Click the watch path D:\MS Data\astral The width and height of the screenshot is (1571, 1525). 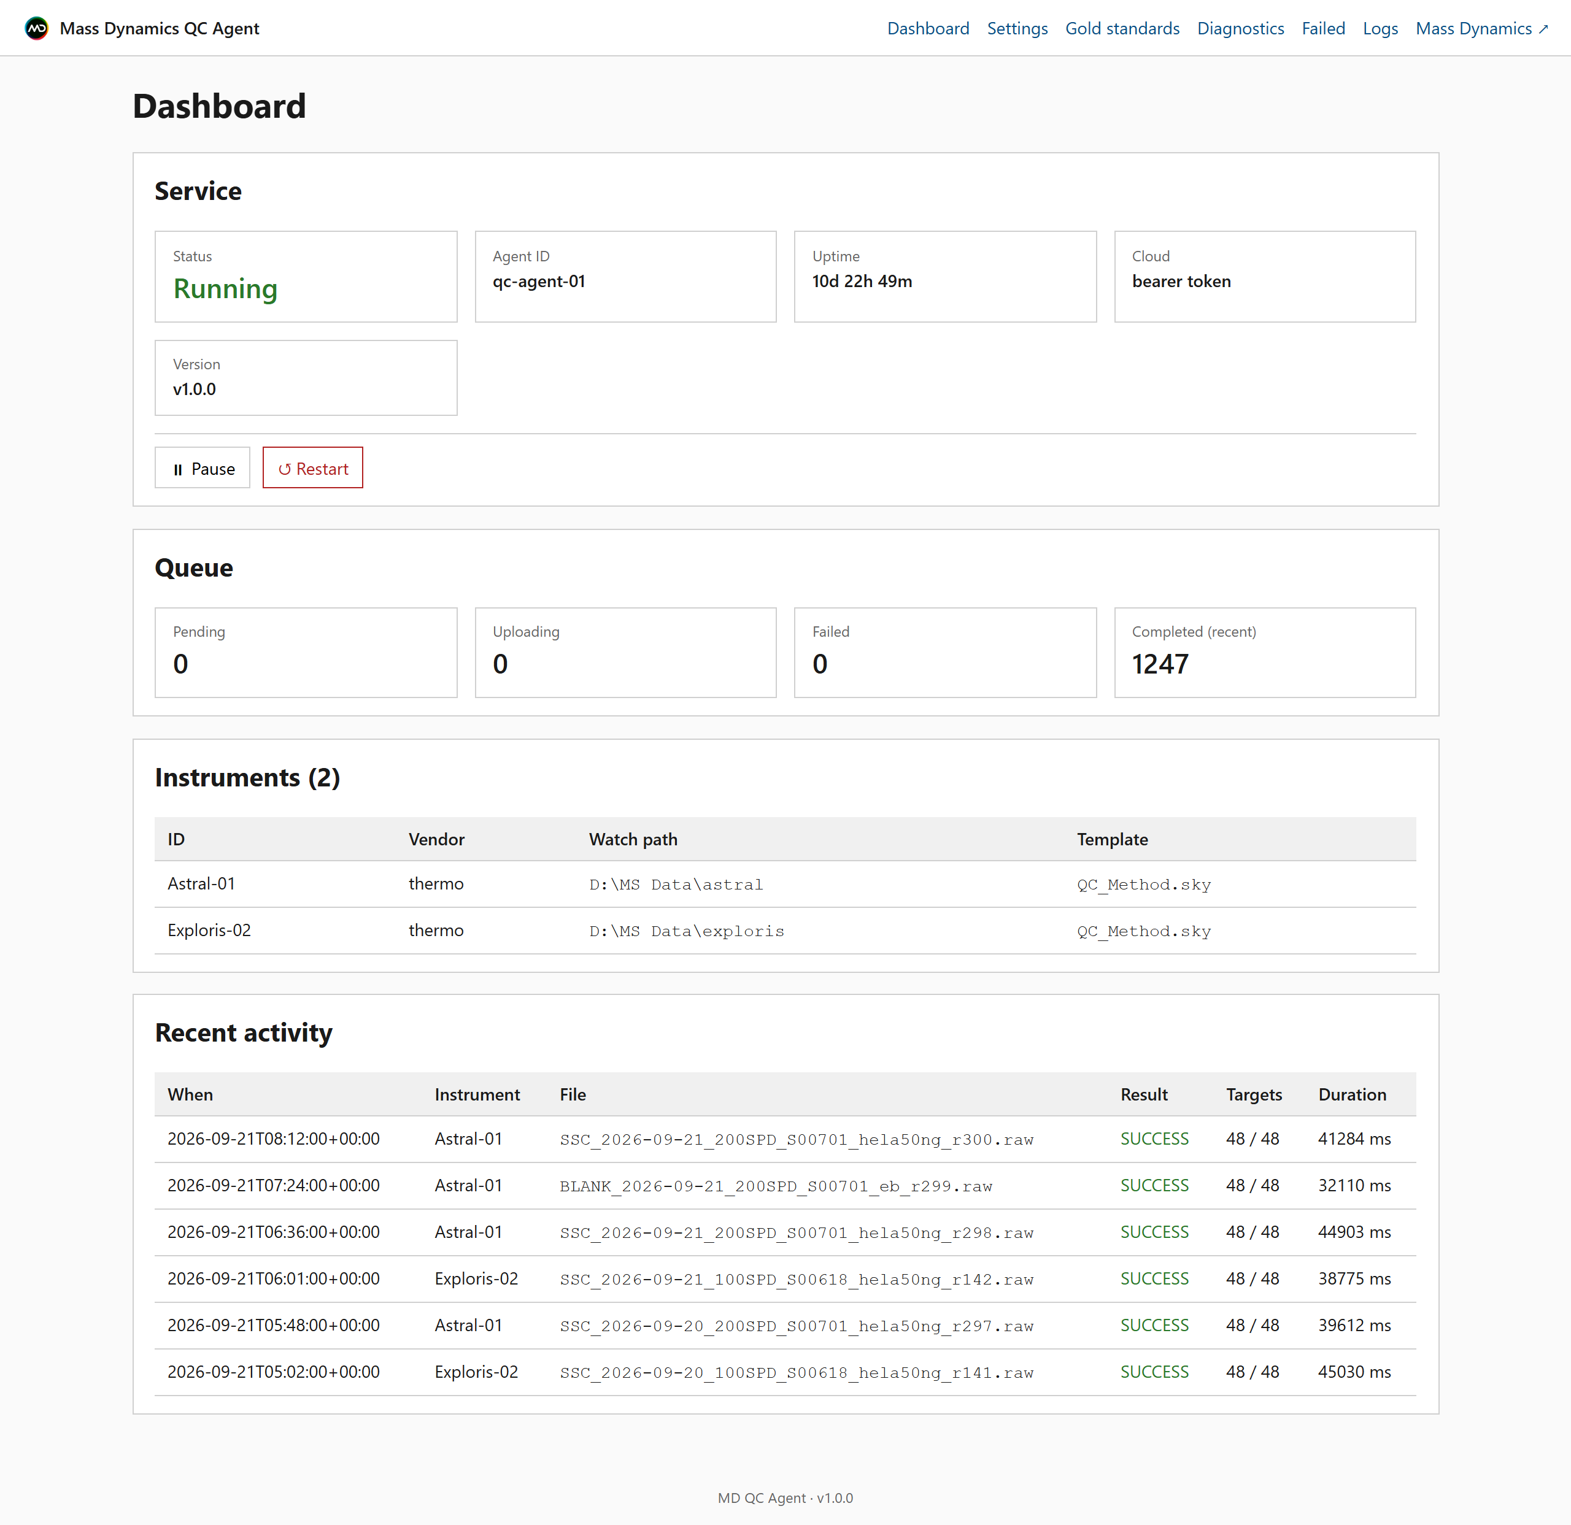676,885
